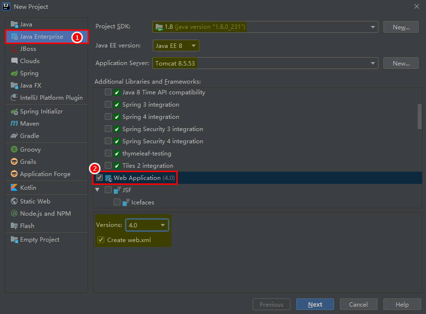Click the Tiles 2 integration green icon
This screenshot has width=426, height=314.
click(117, 165)
